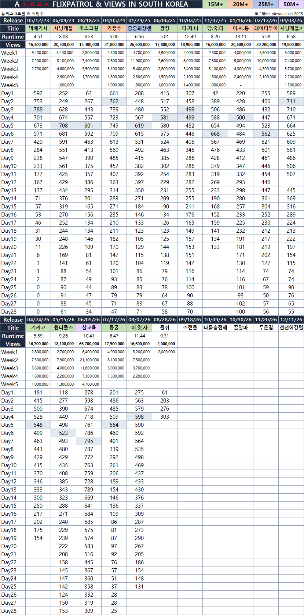This screenshot has height=615, width=304.
Task: Click the 50M+ purple legend swatch
Action: point(291,4)
